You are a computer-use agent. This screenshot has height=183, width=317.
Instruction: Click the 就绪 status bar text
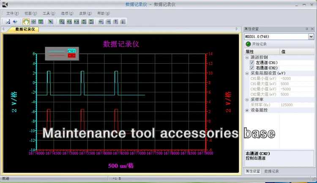(5, 178)
